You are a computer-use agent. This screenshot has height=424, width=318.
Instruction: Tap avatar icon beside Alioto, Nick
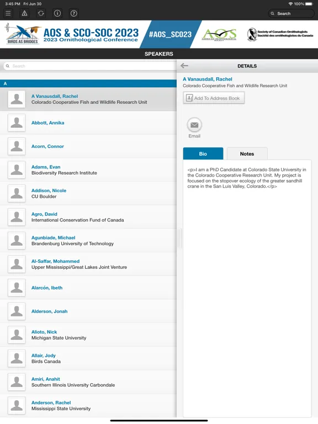(17, 335)
